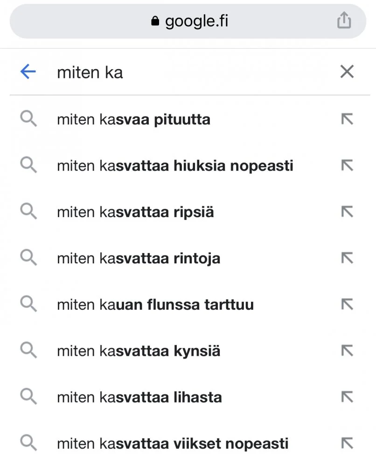This screenshot has width=376, height=467.
Task: Tap fill arrow for 'flunssa tarttuu' suggestion
Action: point(347,305)
